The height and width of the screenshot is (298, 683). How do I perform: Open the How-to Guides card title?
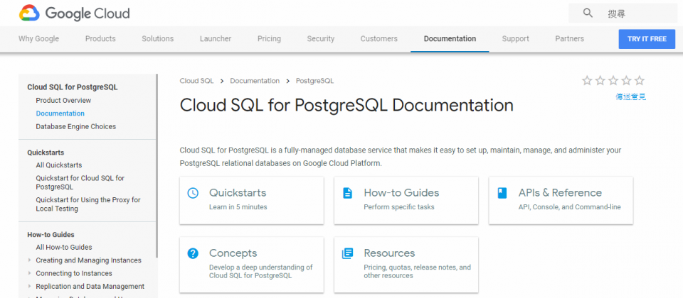coord(401,193)
